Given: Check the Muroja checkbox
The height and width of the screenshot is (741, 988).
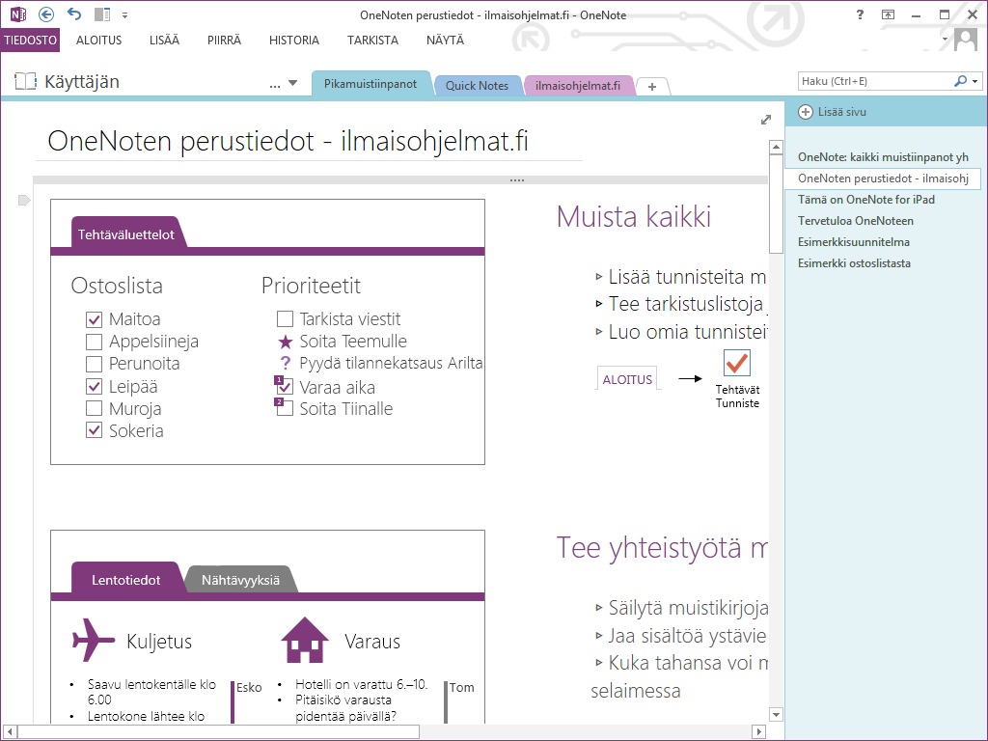Looking at the screenshot, I should [94, 408].
